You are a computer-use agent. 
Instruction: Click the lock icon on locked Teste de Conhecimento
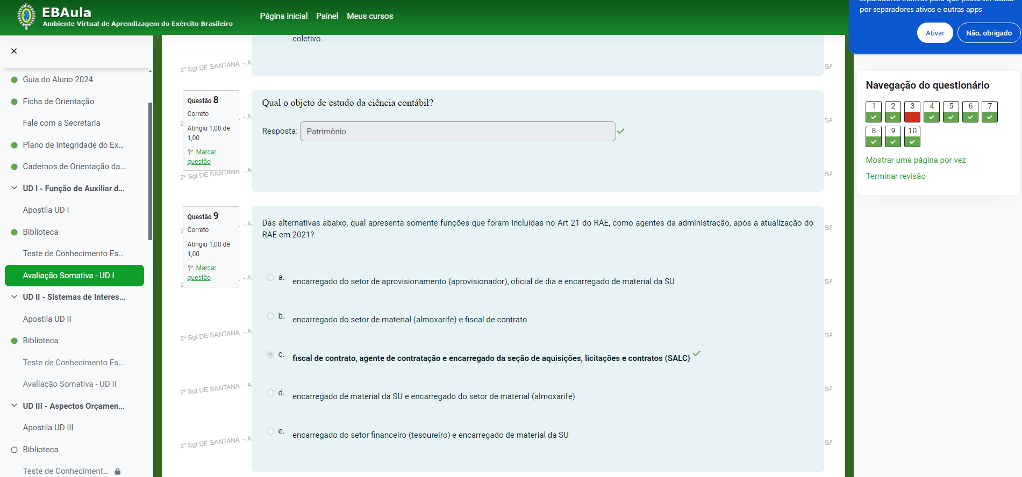pyautogui.click(x=117, y=472)
